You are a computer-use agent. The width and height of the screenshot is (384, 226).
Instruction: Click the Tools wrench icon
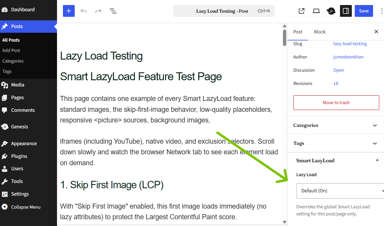tap(4, 181)
